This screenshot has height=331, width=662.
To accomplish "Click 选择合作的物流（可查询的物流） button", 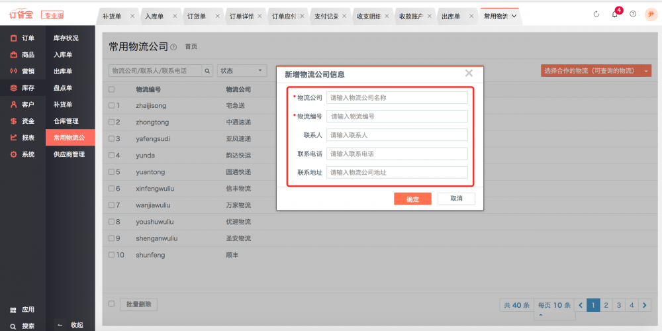I will tap(591, 71).
